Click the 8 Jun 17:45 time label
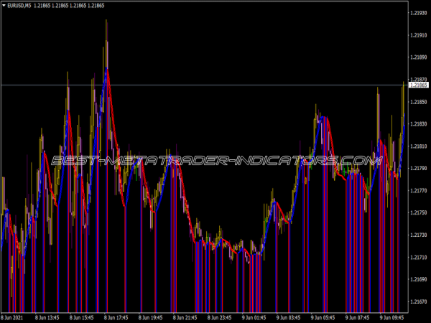This screenshot has width=431, height=323. (115, 316)
